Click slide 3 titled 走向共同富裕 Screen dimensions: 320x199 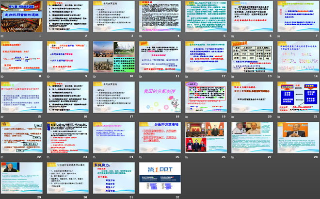(113, 17)
